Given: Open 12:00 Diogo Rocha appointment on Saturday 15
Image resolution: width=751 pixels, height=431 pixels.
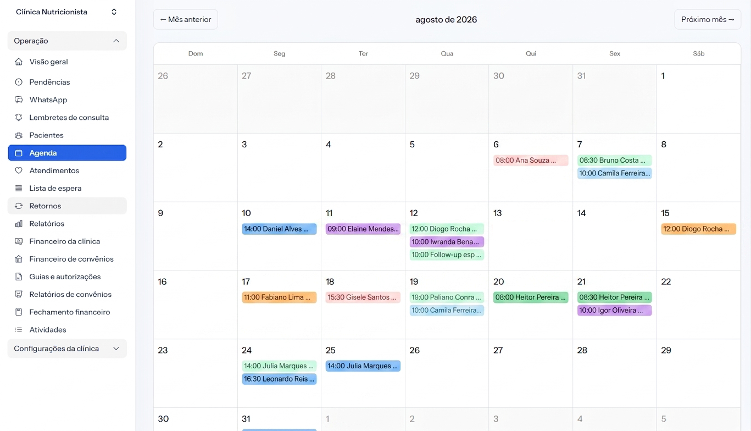Looking at the screenshot, I should (699, 229).
